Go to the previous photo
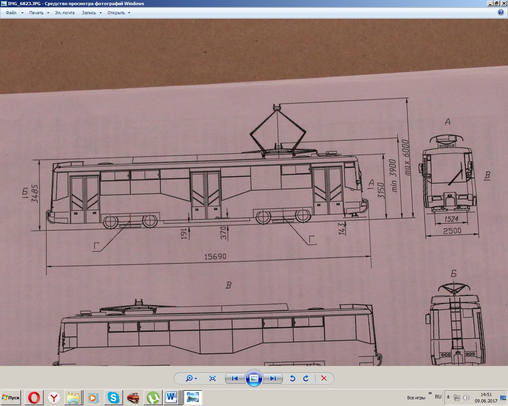Viewport: 508px width, 406px height. [235, 378]
